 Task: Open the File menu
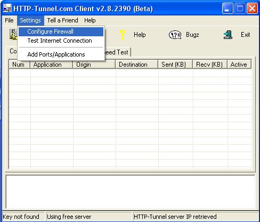pos(9,20)
